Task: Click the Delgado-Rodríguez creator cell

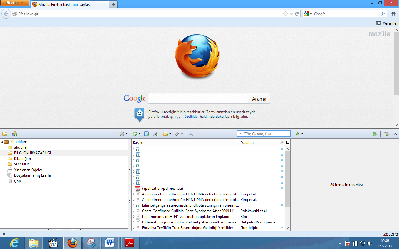Action: click(x=259, y=222)
